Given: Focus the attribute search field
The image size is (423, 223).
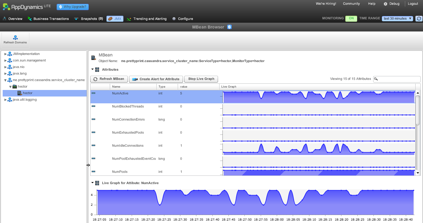Looking at the screenshot, I should tap(397, 79).
